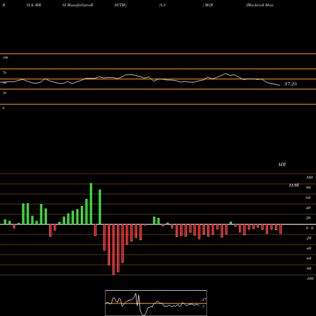
Task: Click the 'SI MunafaSutraR' header label
Action: click(x=78, y=5)
